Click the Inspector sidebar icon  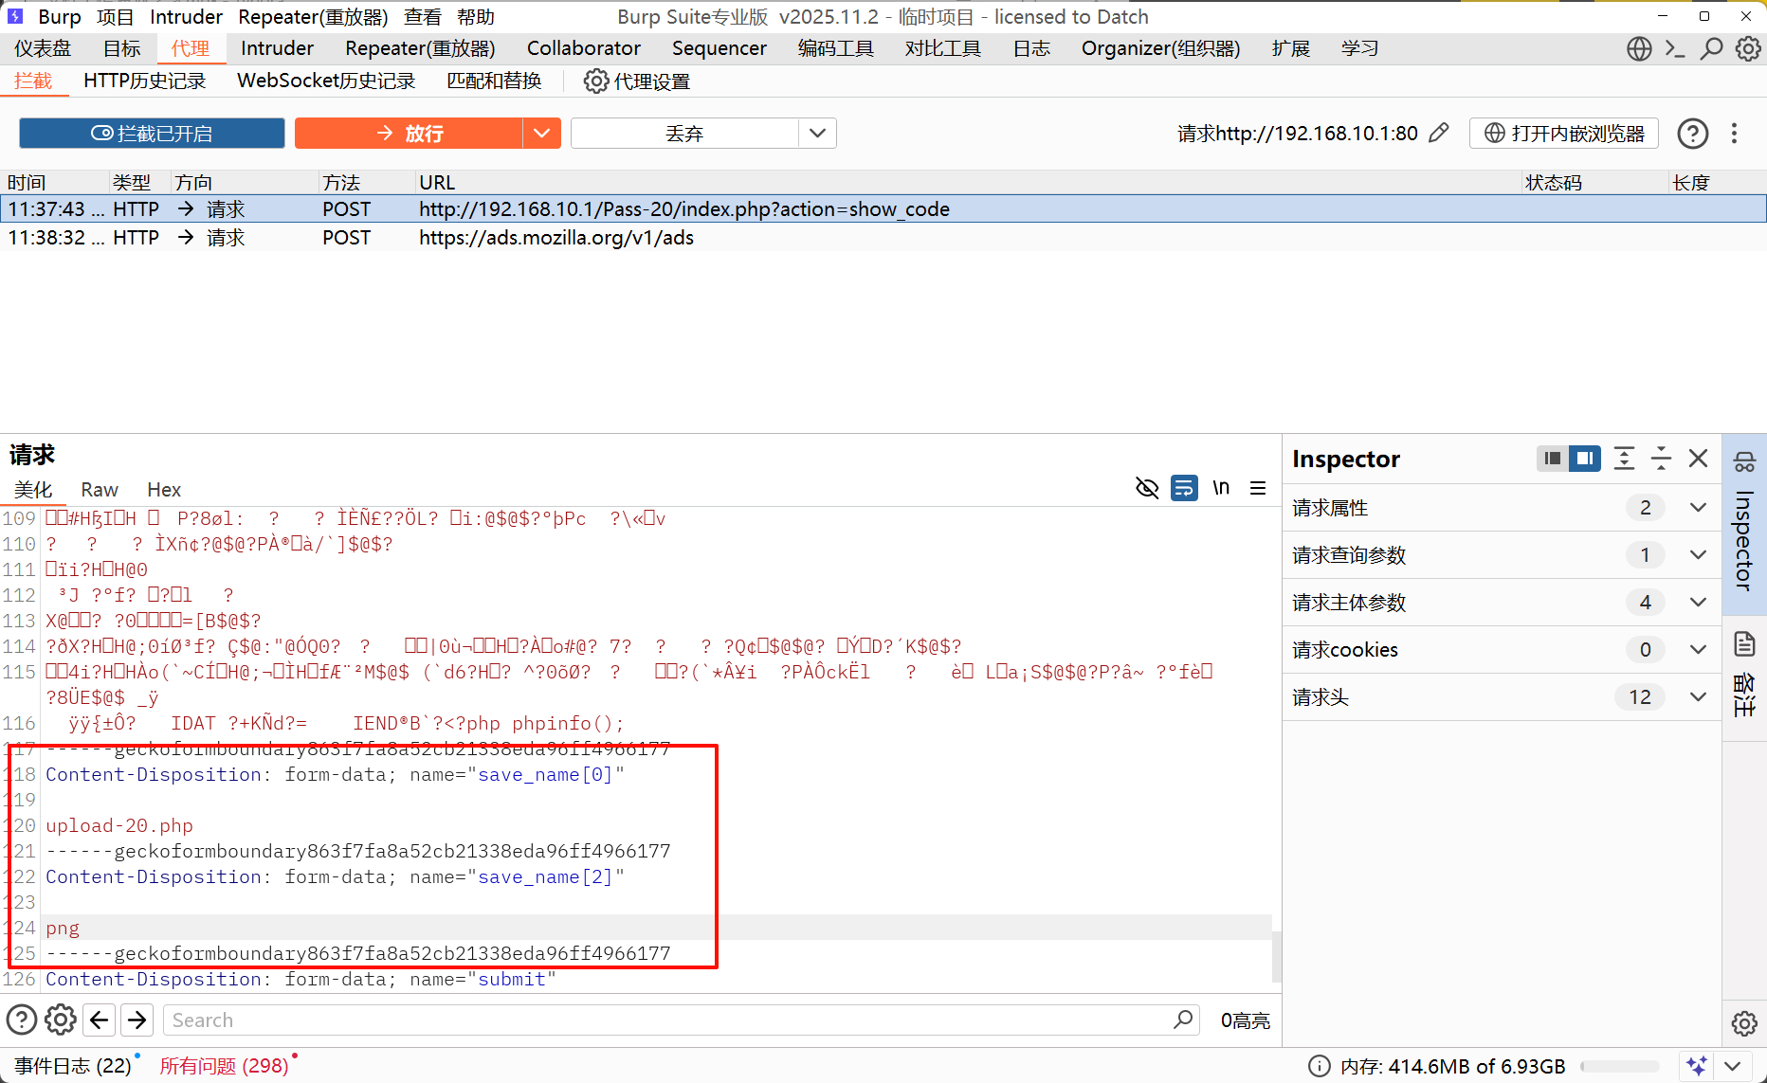1744,462
